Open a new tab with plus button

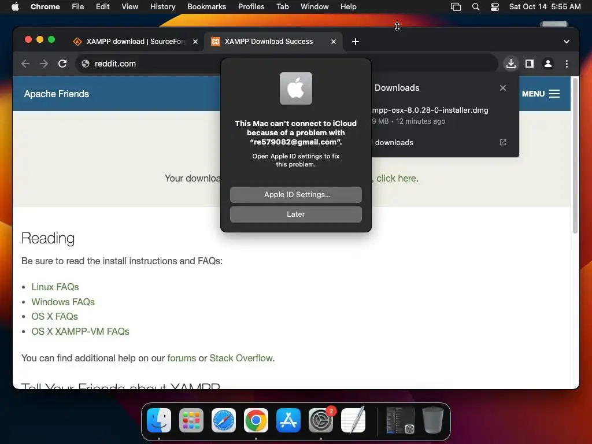(x=356, y=42)
